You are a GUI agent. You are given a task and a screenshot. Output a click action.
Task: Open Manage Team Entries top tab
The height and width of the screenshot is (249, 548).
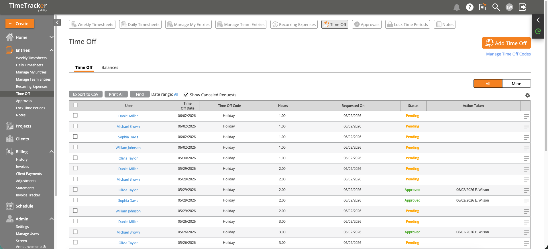[x=241, y=25]
